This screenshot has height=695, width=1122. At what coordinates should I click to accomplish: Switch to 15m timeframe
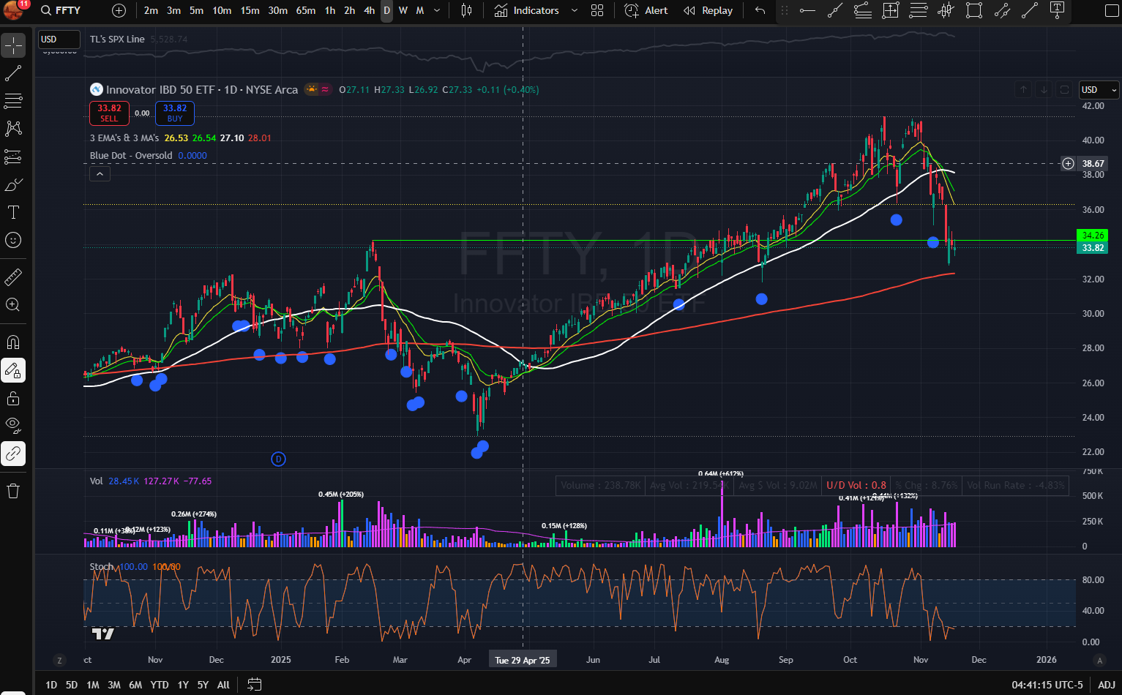[x=250, y=10]
